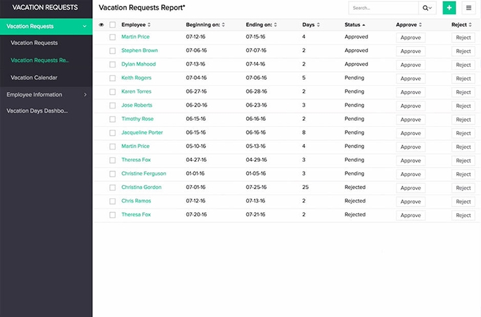Screen dimensions: 481x317
Task: Sort by Approve column arrows
Action: pos(421,25)
